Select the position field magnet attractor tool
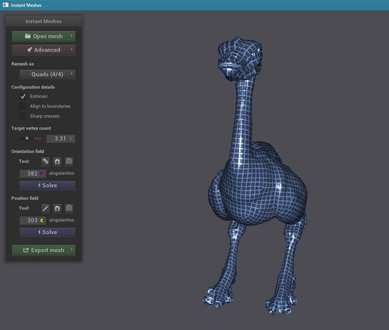 (57, 208)
